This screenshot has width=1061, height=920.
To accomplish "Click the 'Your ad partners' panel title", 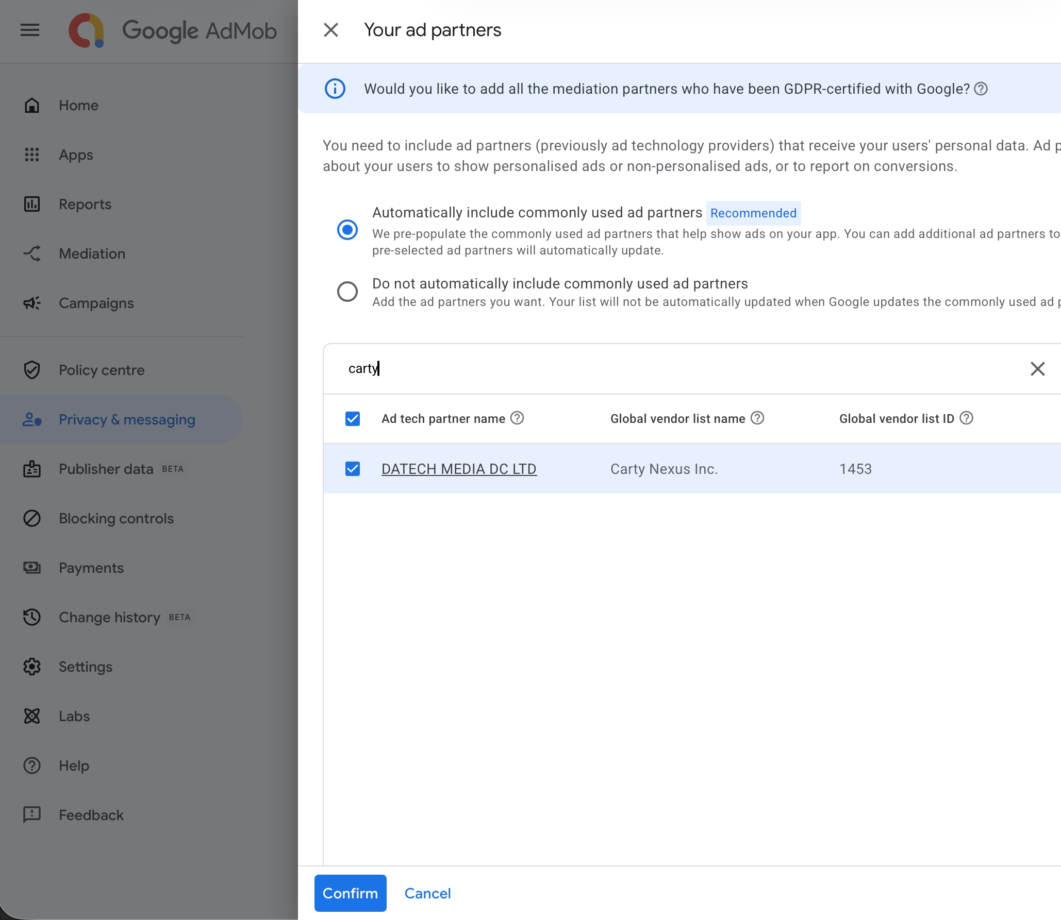I will [x=433, y=30].
